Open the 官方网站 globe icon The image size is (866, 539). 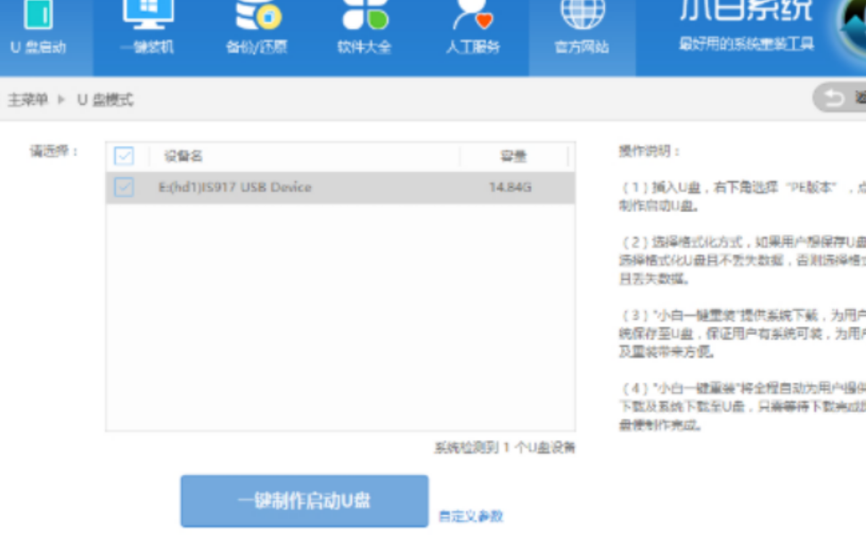[581, 14]
